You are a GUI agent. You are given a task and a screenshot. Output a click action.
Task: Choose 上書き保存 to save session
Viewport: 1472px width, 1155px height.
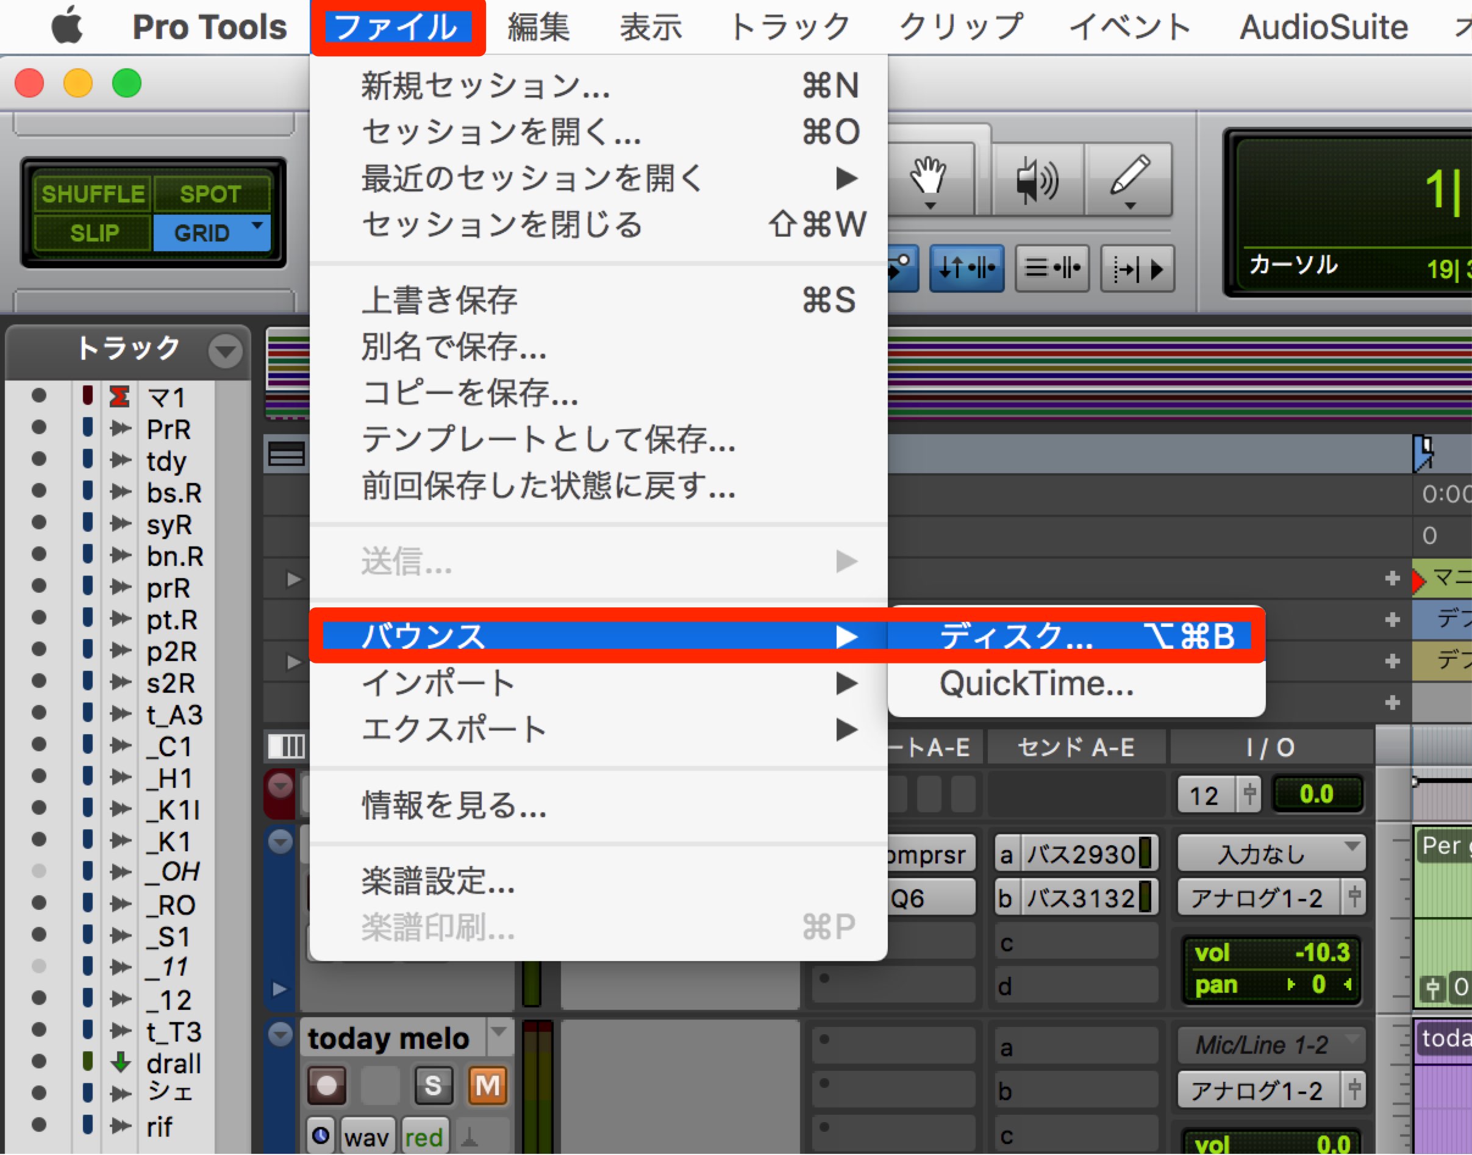pos(598,299)
